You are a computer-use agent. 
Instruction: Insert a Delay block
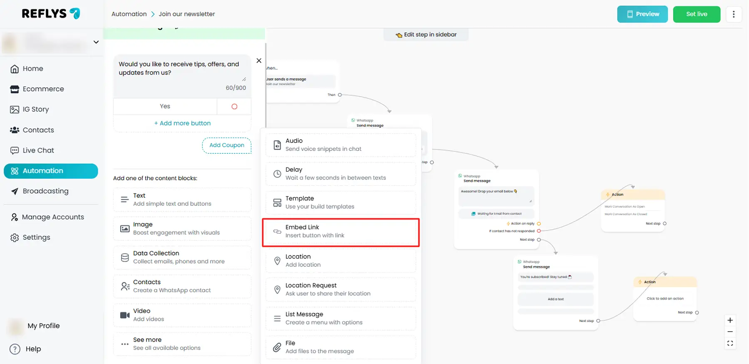tap(340, 174)
